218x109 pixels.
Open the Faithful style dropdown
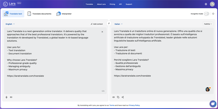(208, 24)
